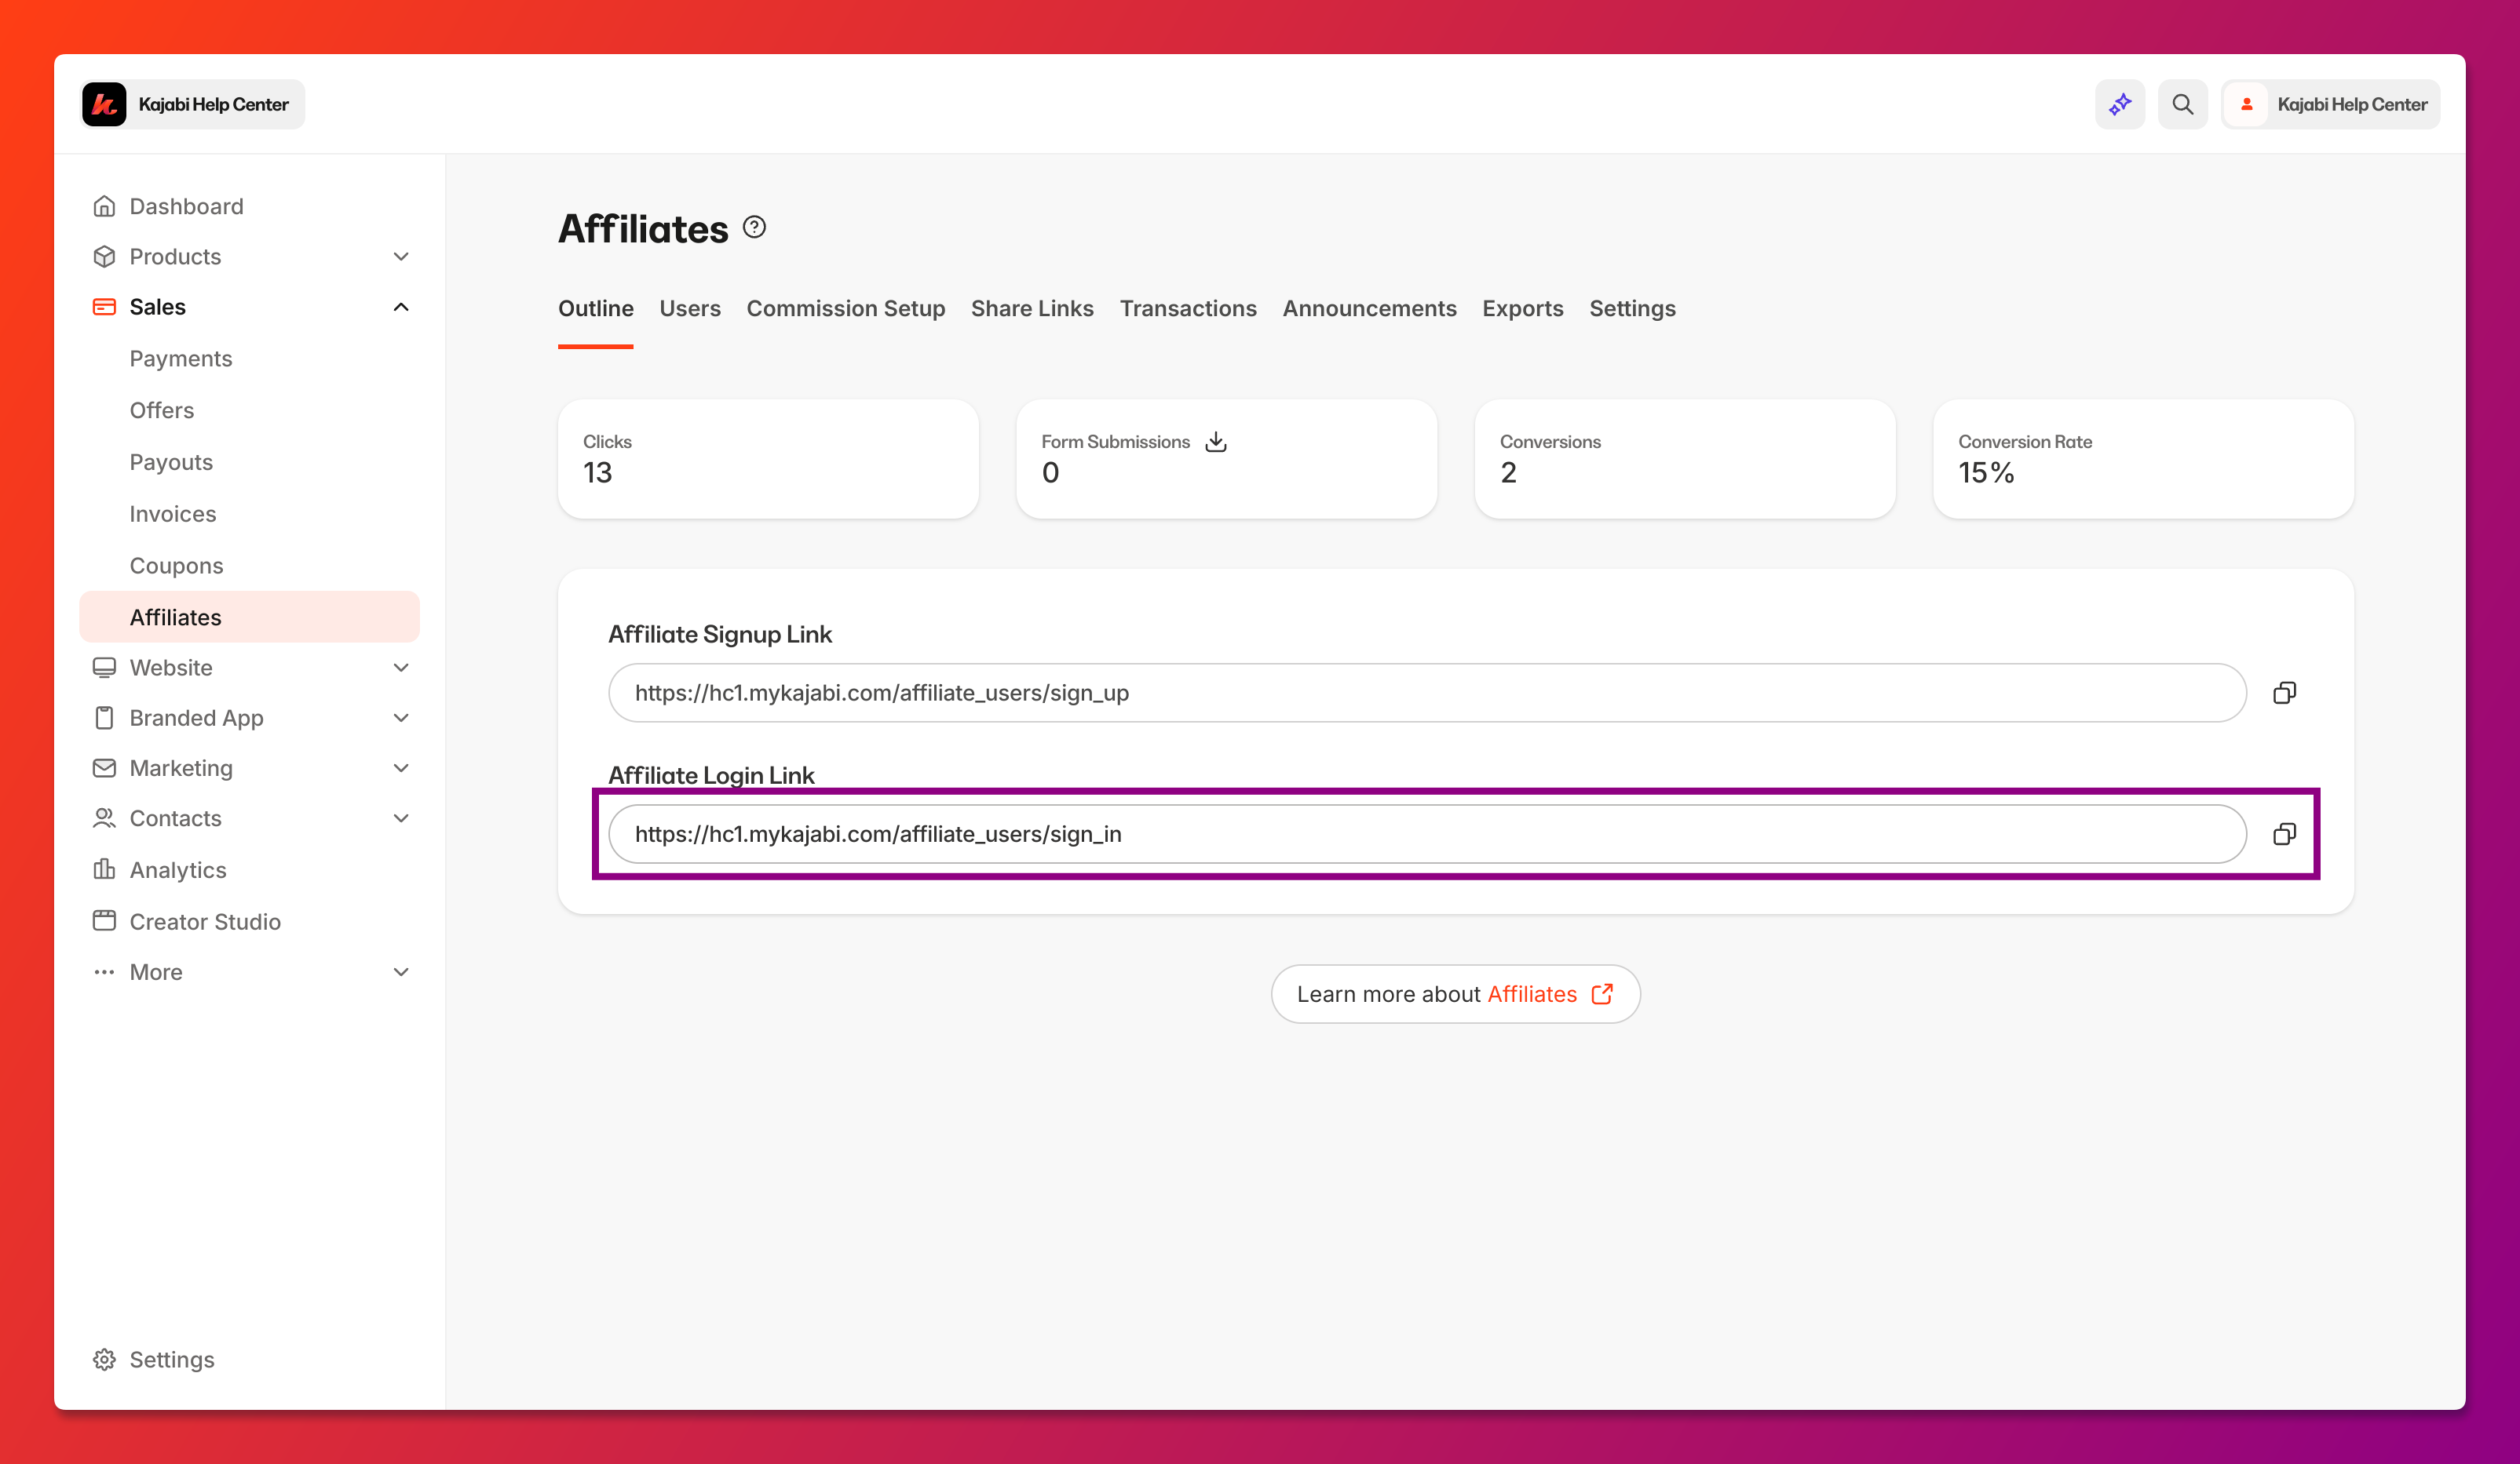Click the Conversions stat card
Viewport: 2520px width, 1464px height.
[x=1685, y=459]
